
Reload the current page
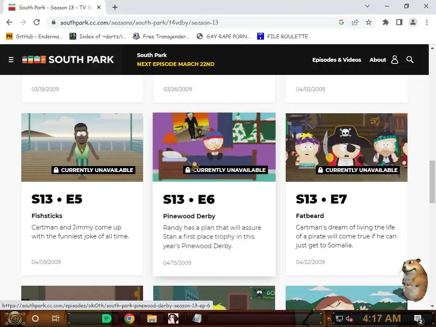(x=37, y=22)
